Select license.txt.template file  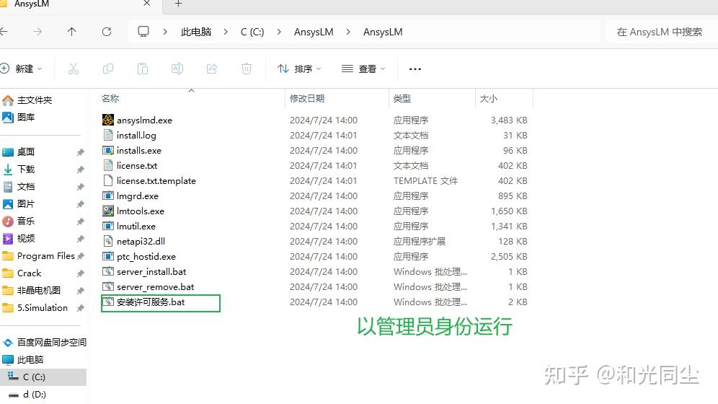point(156,180)
